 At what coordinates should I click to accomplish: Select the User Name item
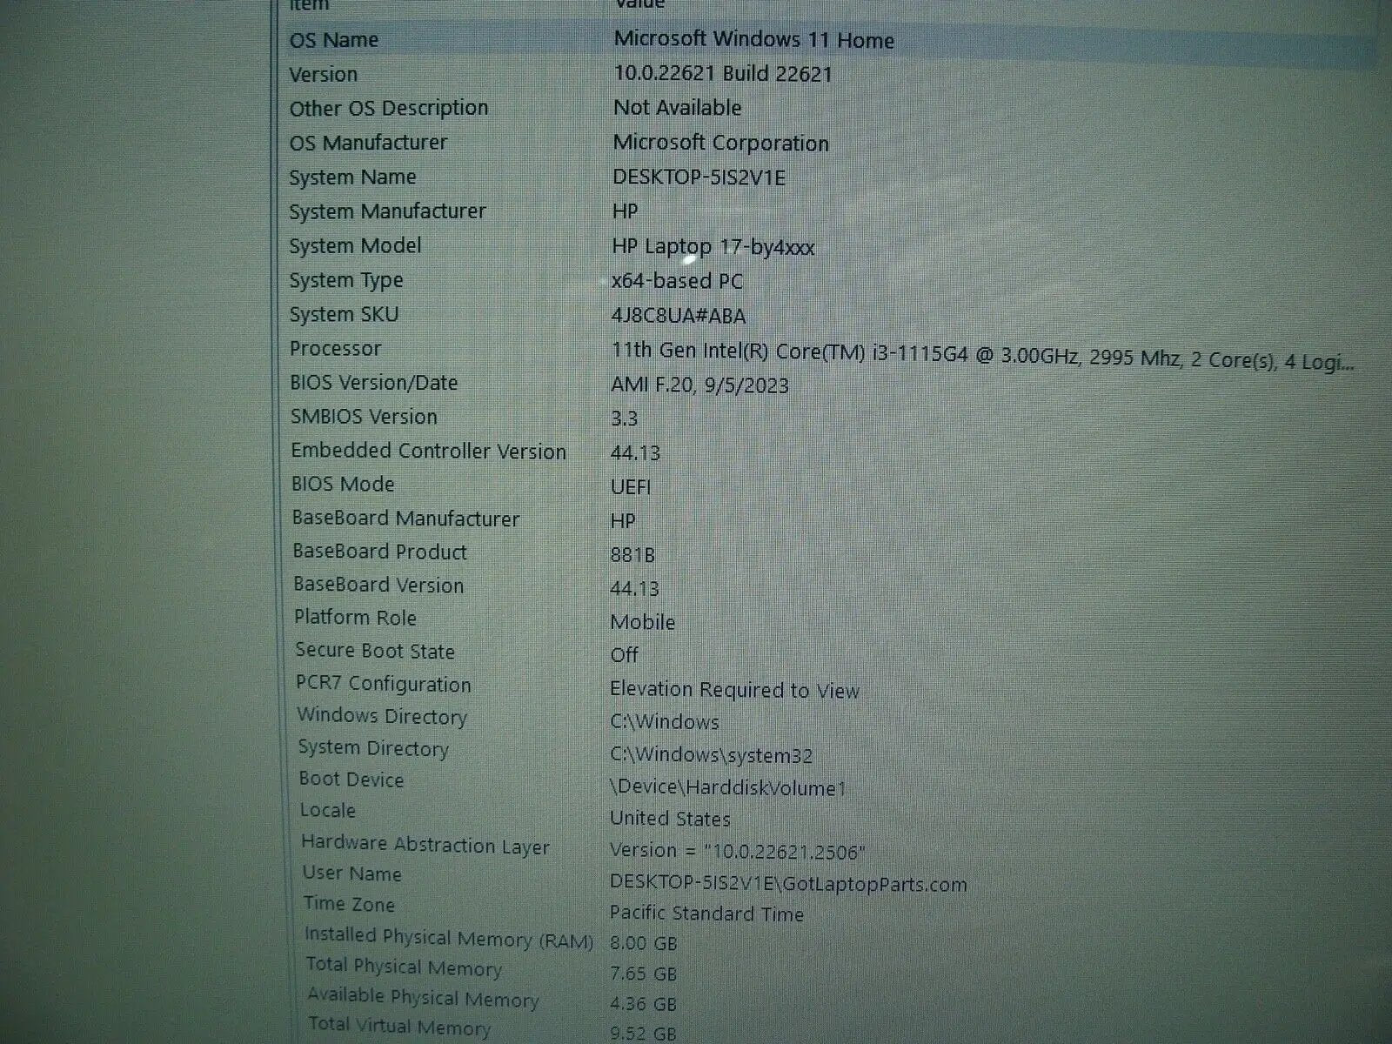click(x=352, y=873)
